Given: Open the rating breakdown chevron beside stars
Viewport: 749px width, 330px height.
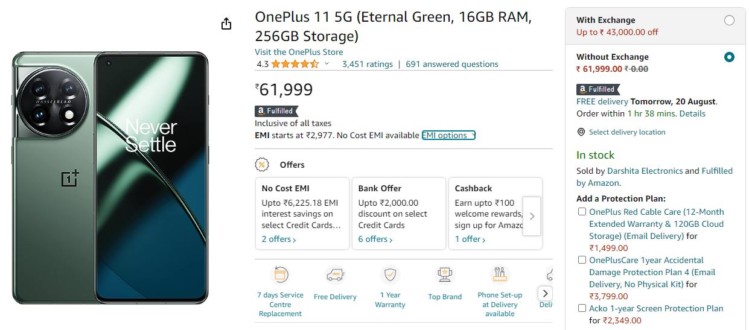Looking at the screenshot, I should [327, 64].
